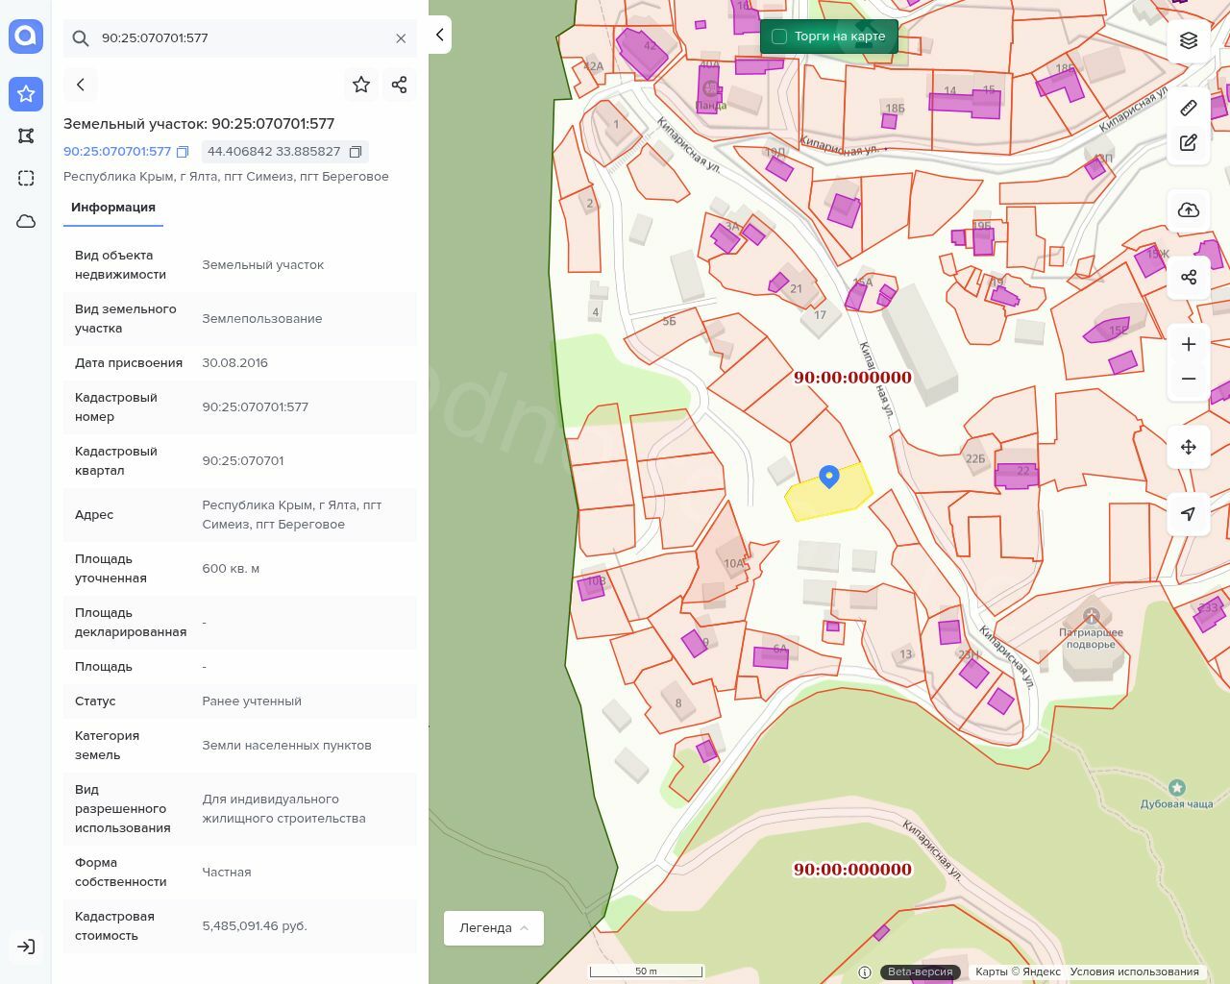Image resolution: width=1230 pixels, height=984 pixels.
Task: Click the share icon on map toolbar
Action: [1189, 278]
